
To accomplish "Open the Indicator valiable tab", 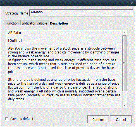I will (x=35, y=23).
